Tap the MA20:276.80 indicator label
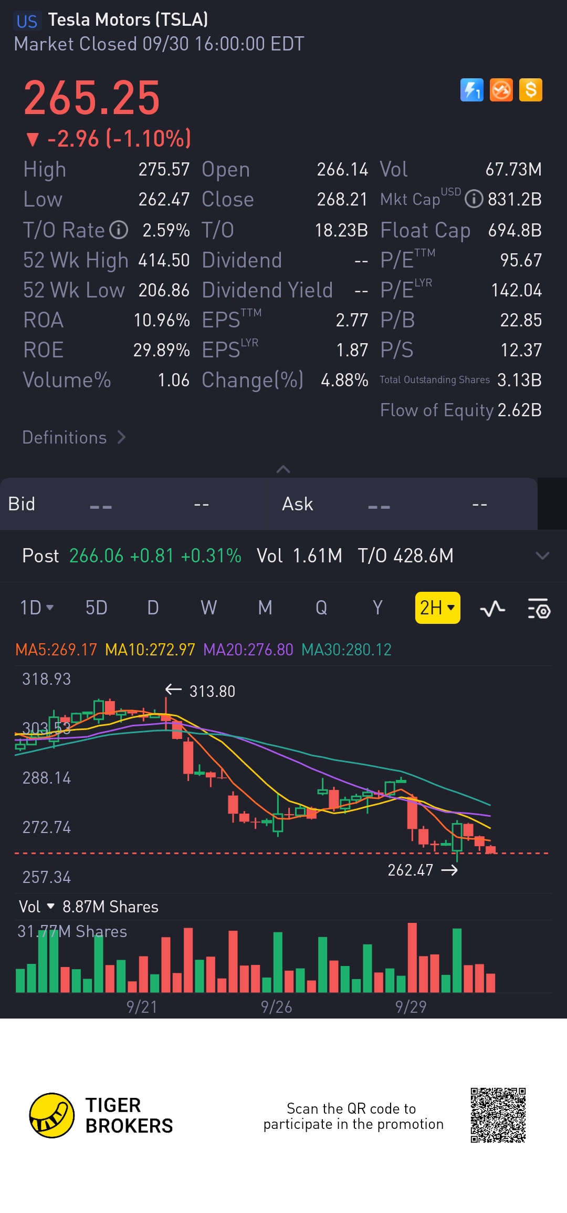The height and width of the screenshot is (1213, 567). tap(248, 650)
